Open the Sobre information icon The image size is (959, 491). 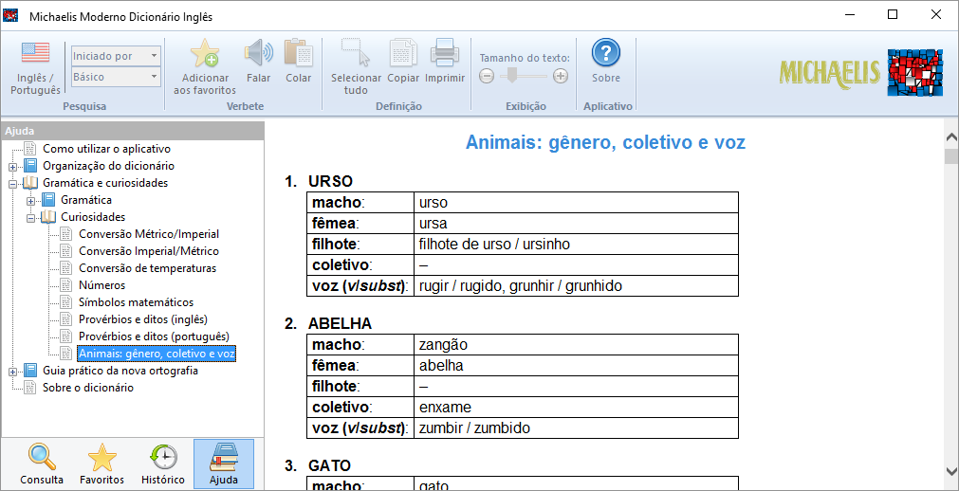(605, 53)
